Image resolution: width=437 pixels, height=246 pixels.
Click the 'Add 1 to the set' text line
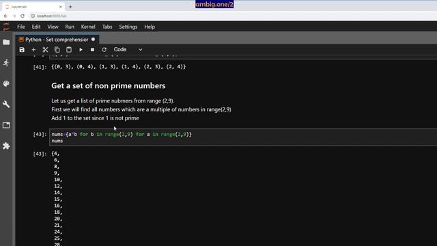[x=95, y=118]
